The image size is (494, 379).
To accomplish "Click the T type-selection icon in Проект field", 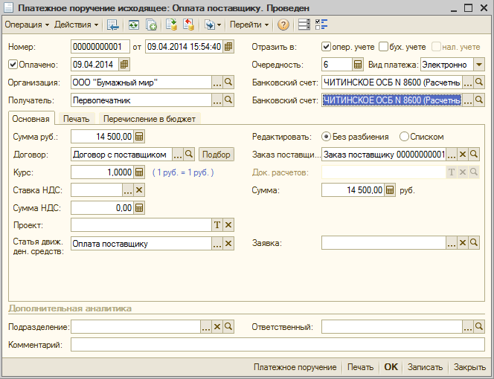I will click(x=217, y=225).
